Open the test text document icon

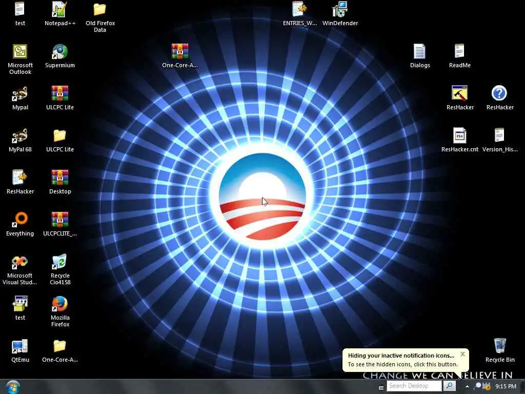click(x=20, y=13)
